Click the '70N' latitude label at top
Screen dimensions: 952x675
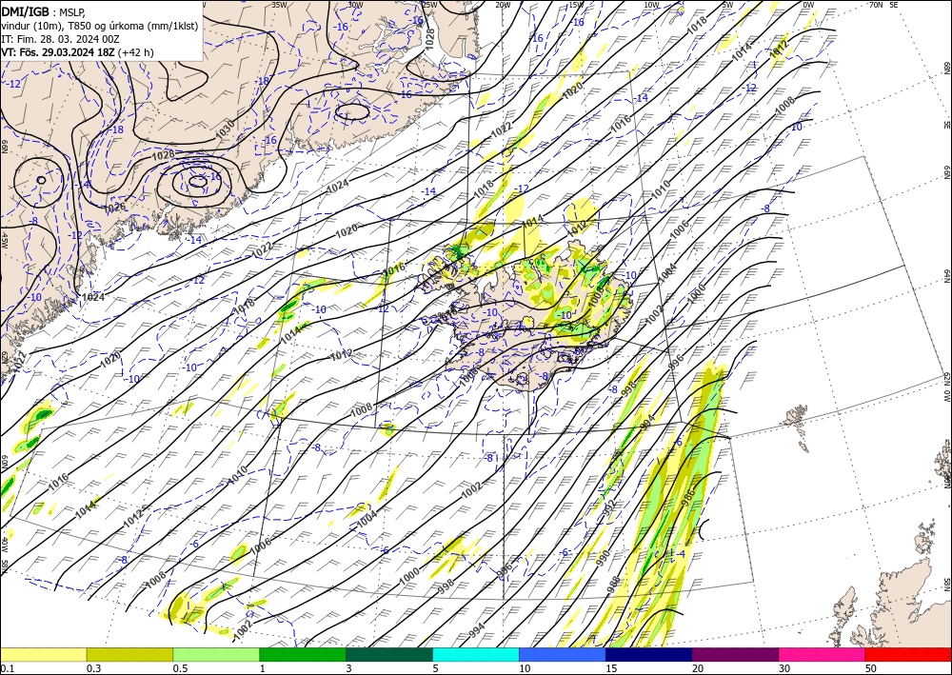[x=876, y=5]
